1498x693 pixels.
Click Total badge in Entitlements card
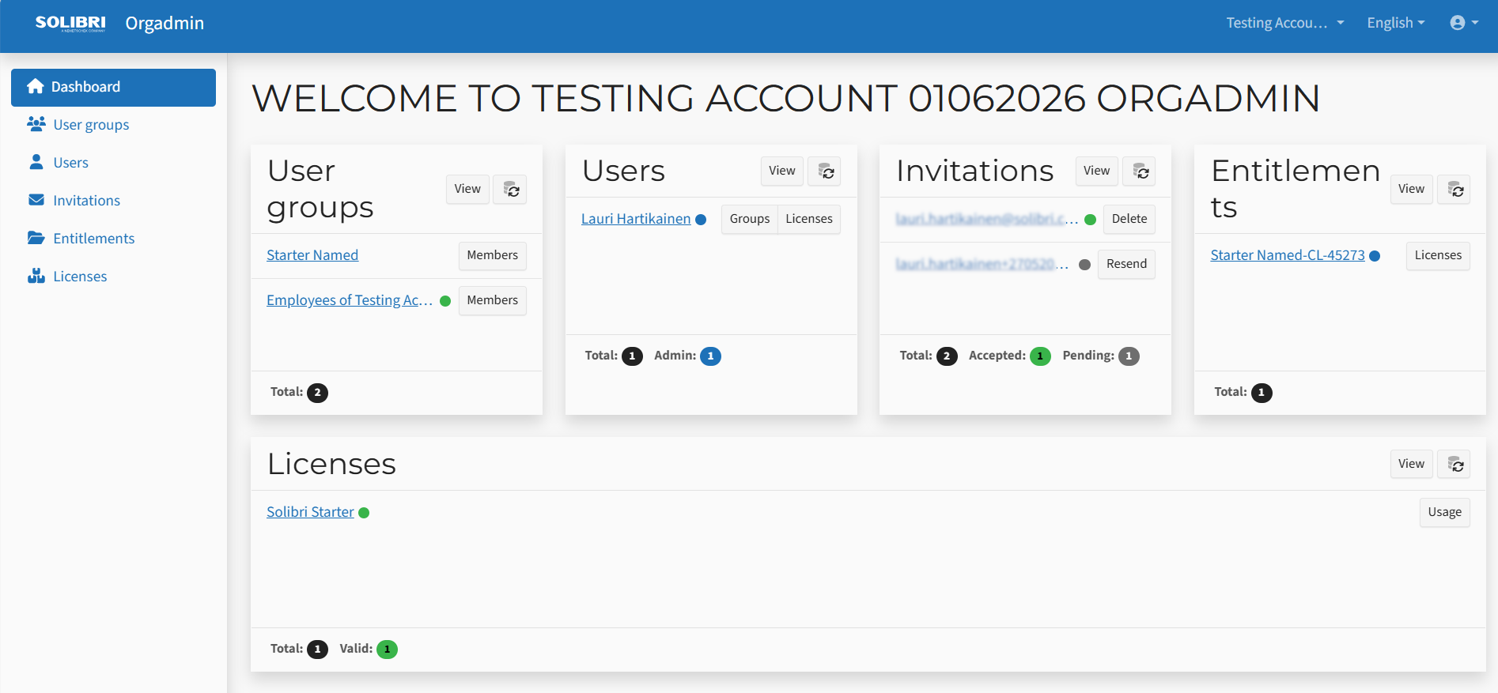click(1262, 393)
